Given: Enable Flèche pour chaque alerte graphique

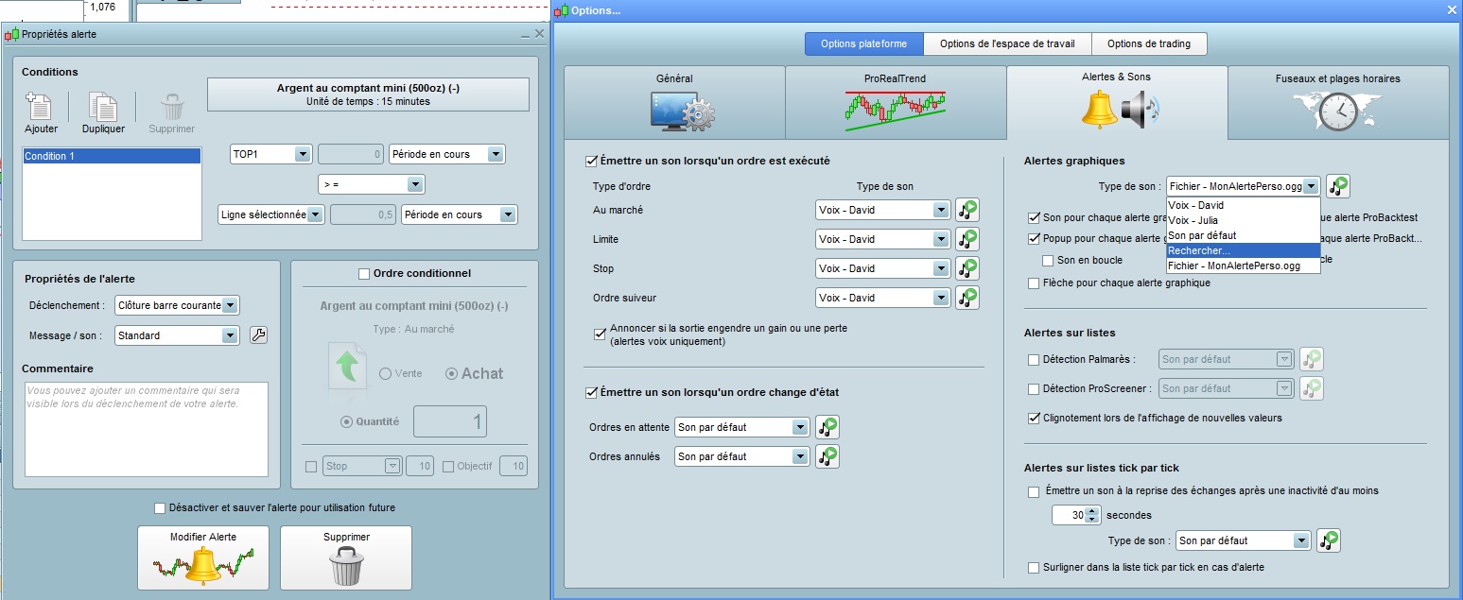Looking at the screenshot, I should click(1034, 283).
